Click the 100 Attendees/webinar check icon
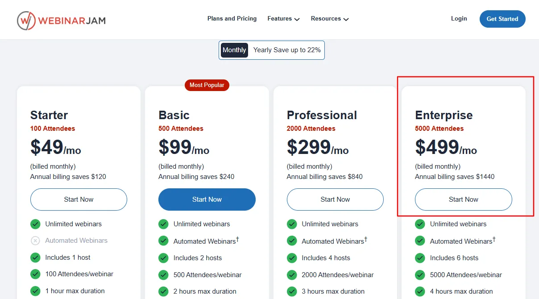 (35, 274)
